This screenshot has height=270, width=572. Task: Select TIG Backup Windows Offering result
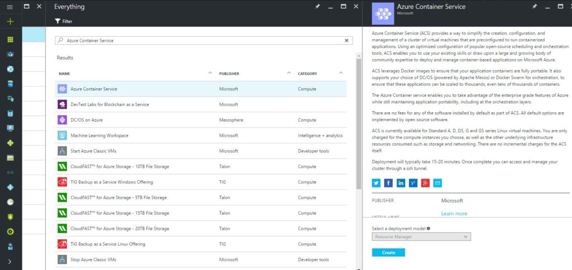coord(201,182)
